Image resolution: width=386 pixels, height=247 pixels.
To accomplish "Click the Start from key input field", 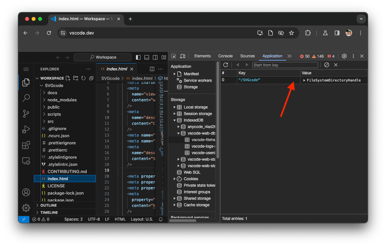I will pos(285,65).
